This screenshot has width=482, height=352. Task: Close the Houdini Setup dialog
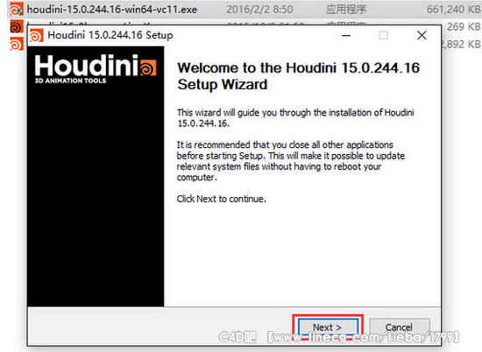422,35
